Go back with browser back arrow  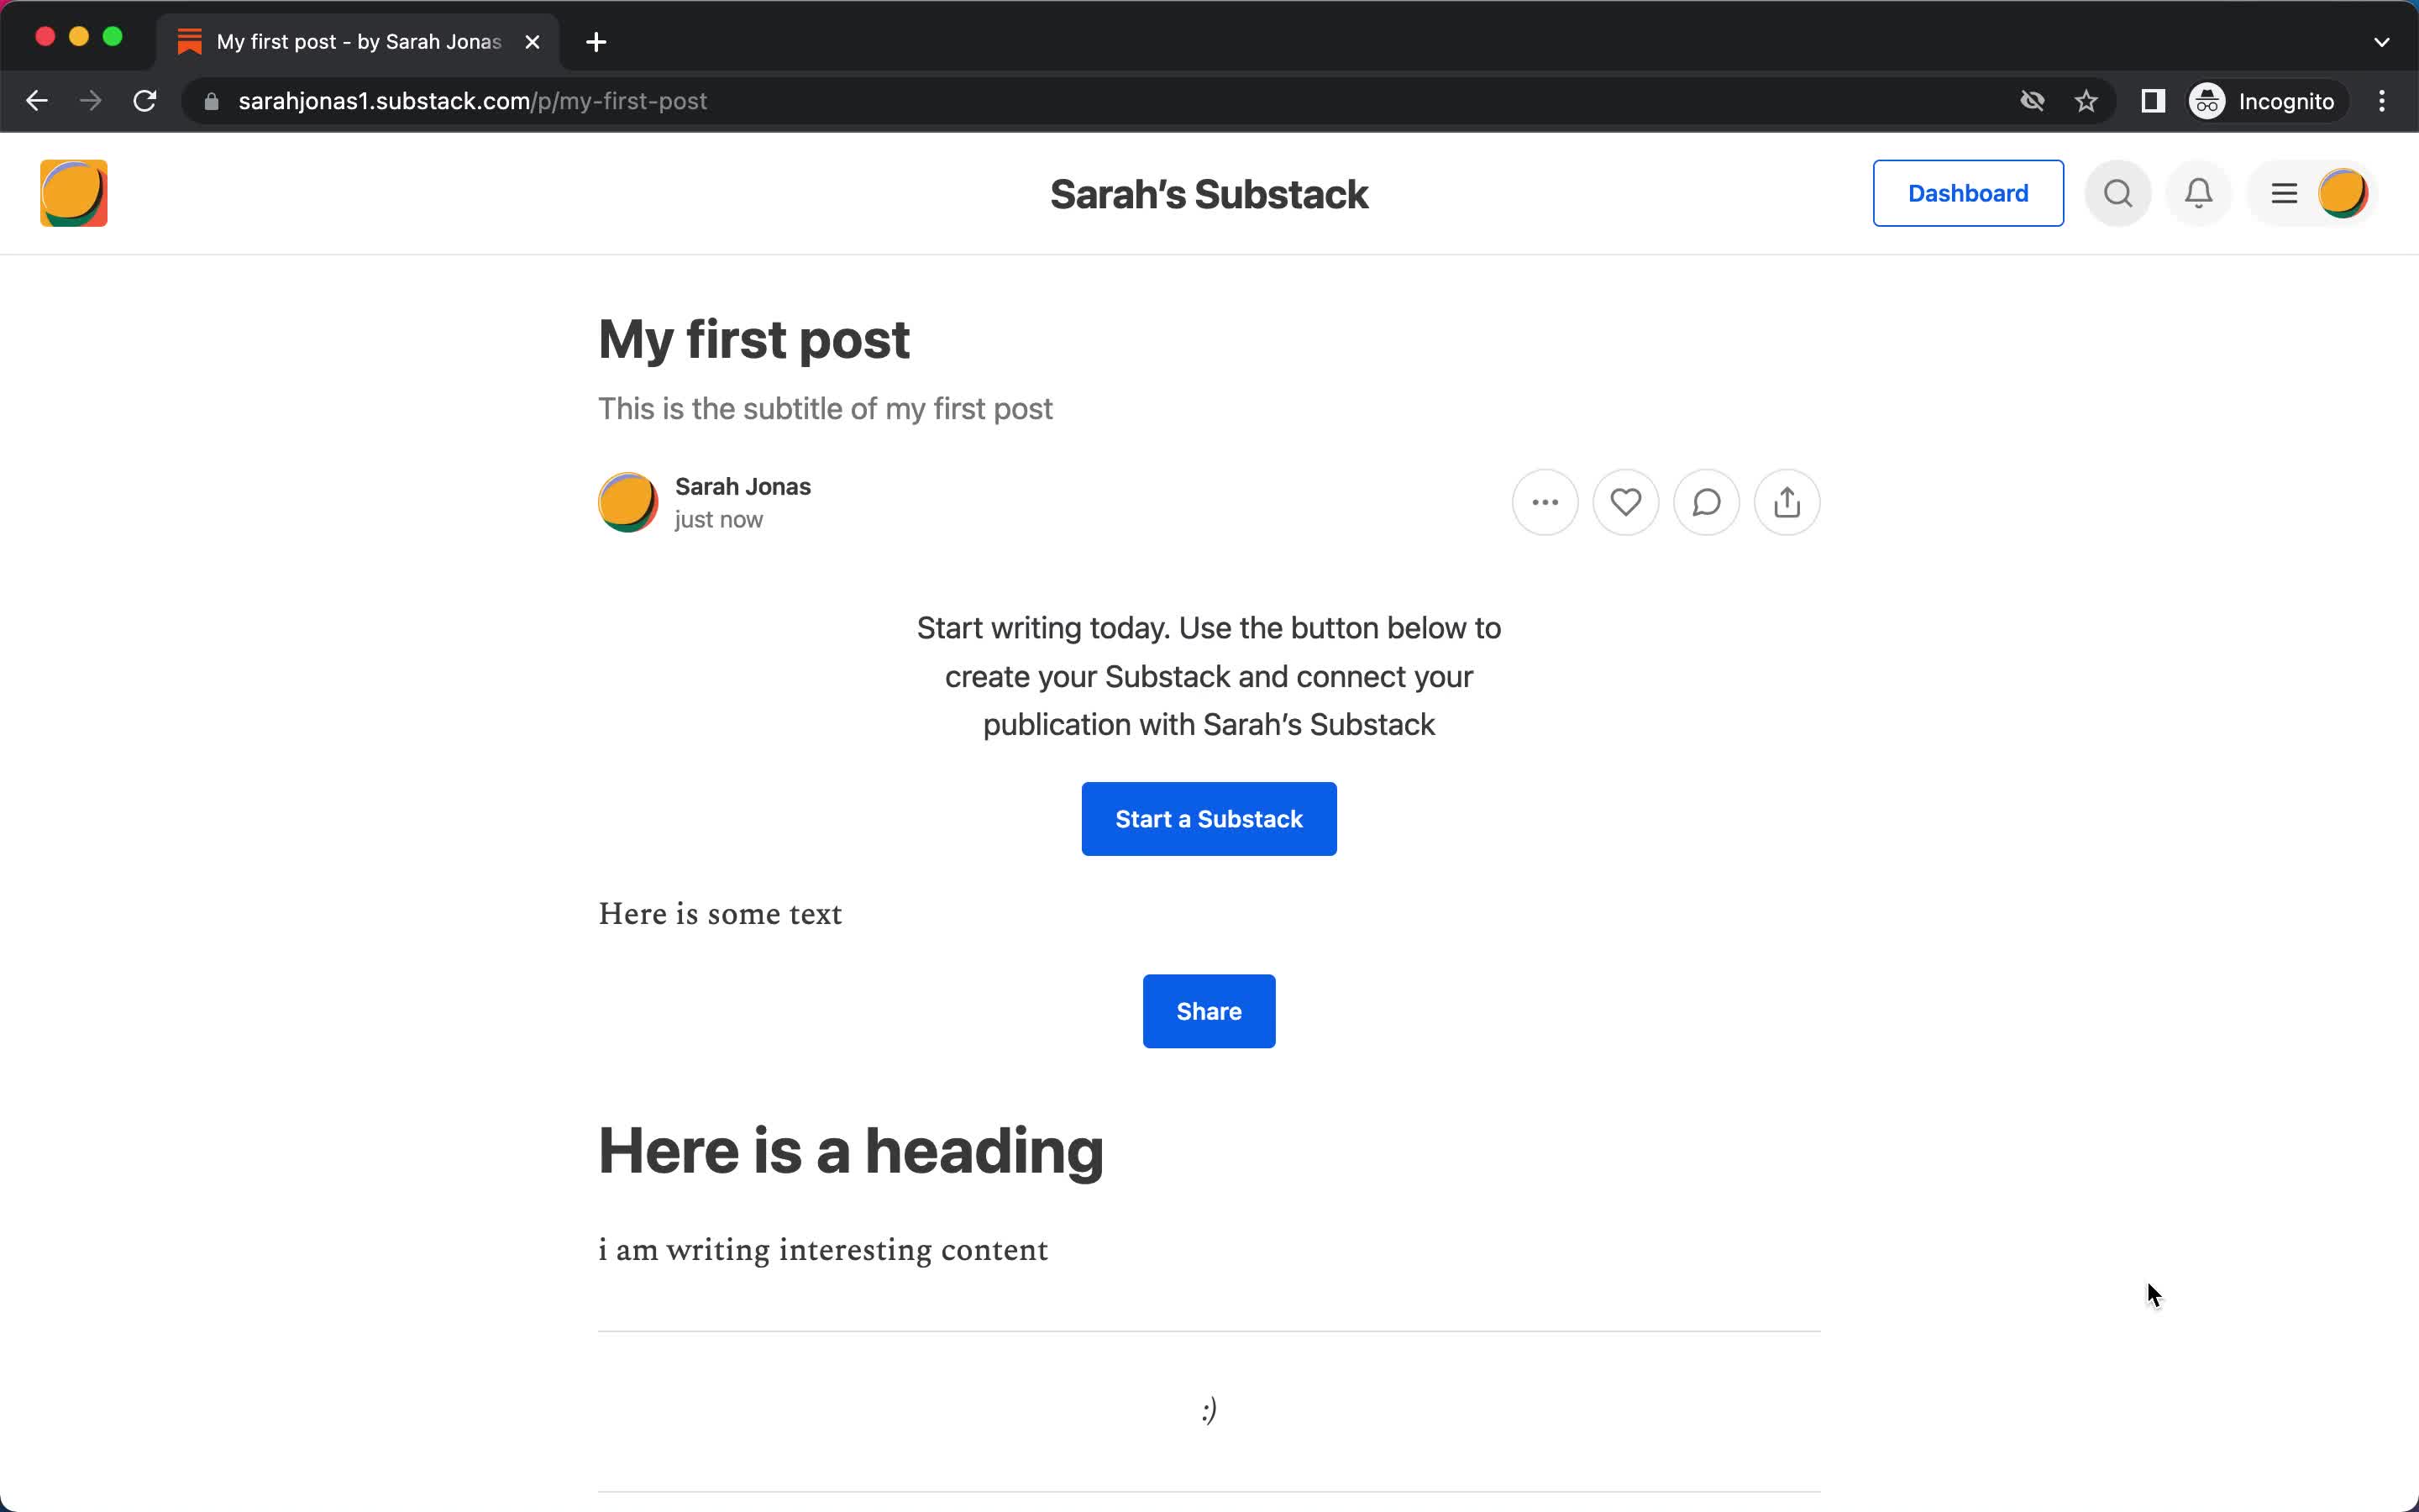(37, 101)
